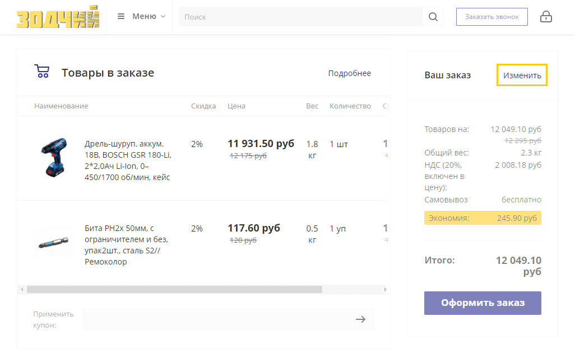Viewport: 575px width, 354px height.
Task: Click the horizontal scrollbar left arrow
Action: (x=22, y=290)
